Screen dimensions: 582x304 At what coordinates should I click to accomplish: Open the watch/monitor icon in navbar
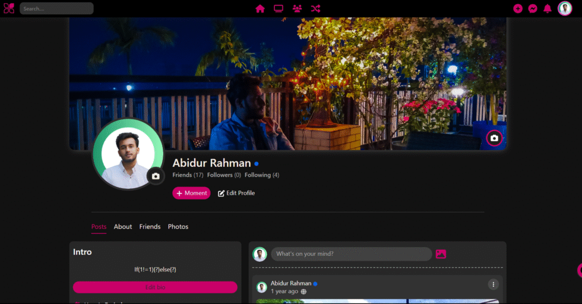tap(278, 8)
